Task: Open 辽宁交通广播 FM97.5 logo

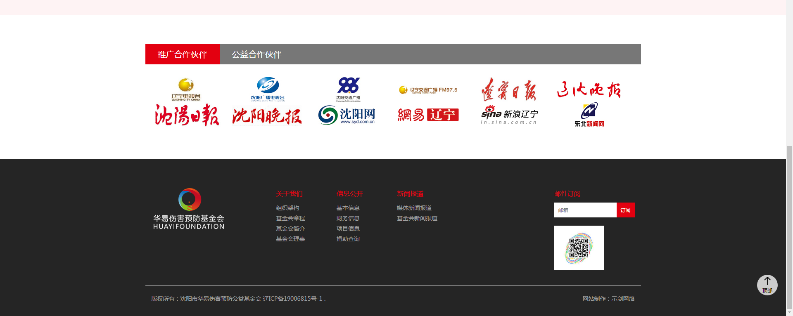Action: pos(428,90)
